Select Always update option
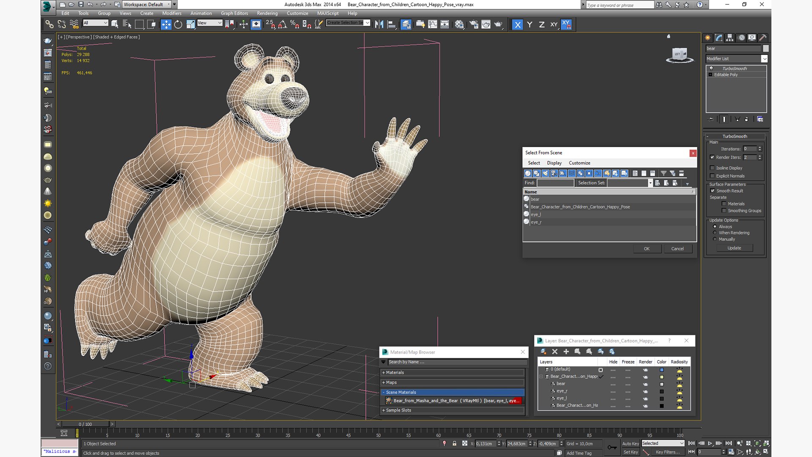This screenshot has height=457, width=812. pyautogui.click(x=715, y=226)
